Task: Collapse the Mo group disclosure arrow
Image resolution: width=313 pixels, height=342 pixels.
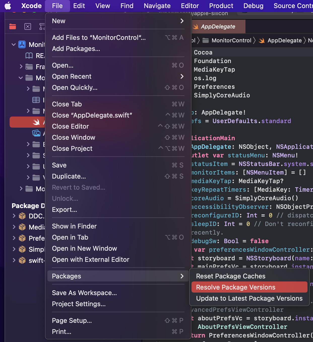Action: click(21, 78)
